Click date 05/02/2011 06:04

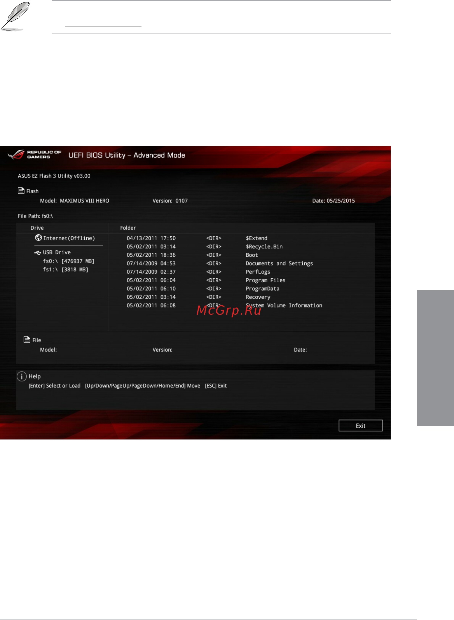[151, 280]
